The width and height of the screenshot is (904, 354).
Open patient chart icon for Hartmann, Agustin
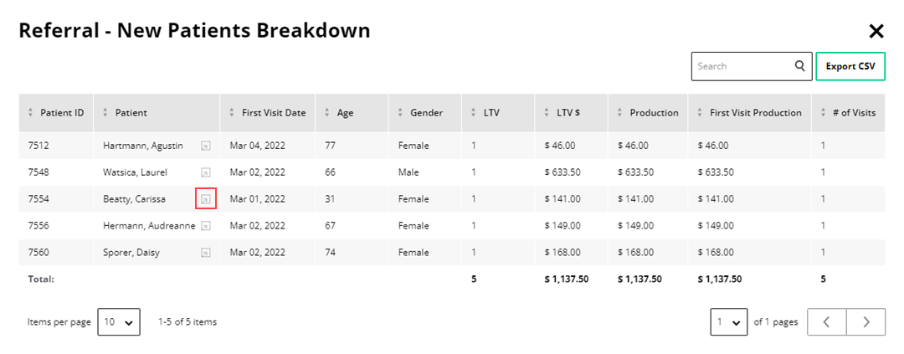click(x=205, y=146)
